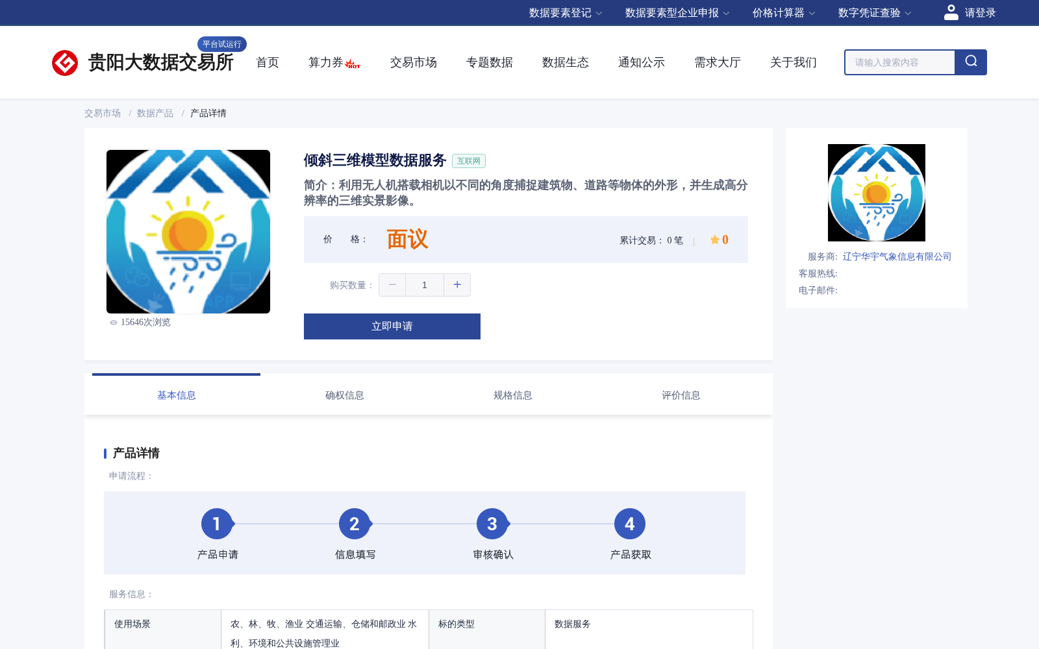The height and width of the screenshot is (649, 1039).
Task: Open 算力券 navigation item
Action: coord(325,62)
